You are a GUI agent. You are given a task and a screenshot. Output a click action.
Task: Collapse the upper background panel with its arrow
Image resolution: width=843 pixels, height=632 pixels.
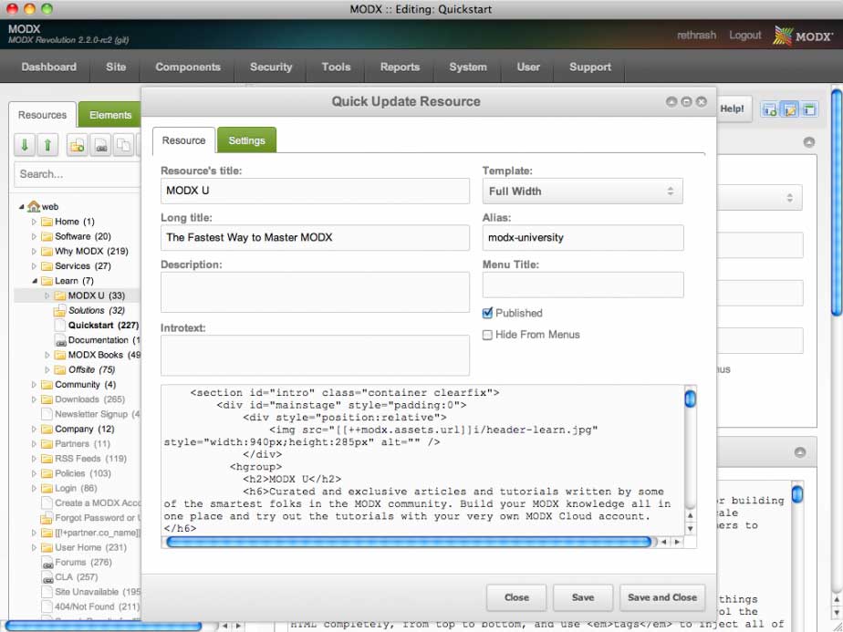808,142
